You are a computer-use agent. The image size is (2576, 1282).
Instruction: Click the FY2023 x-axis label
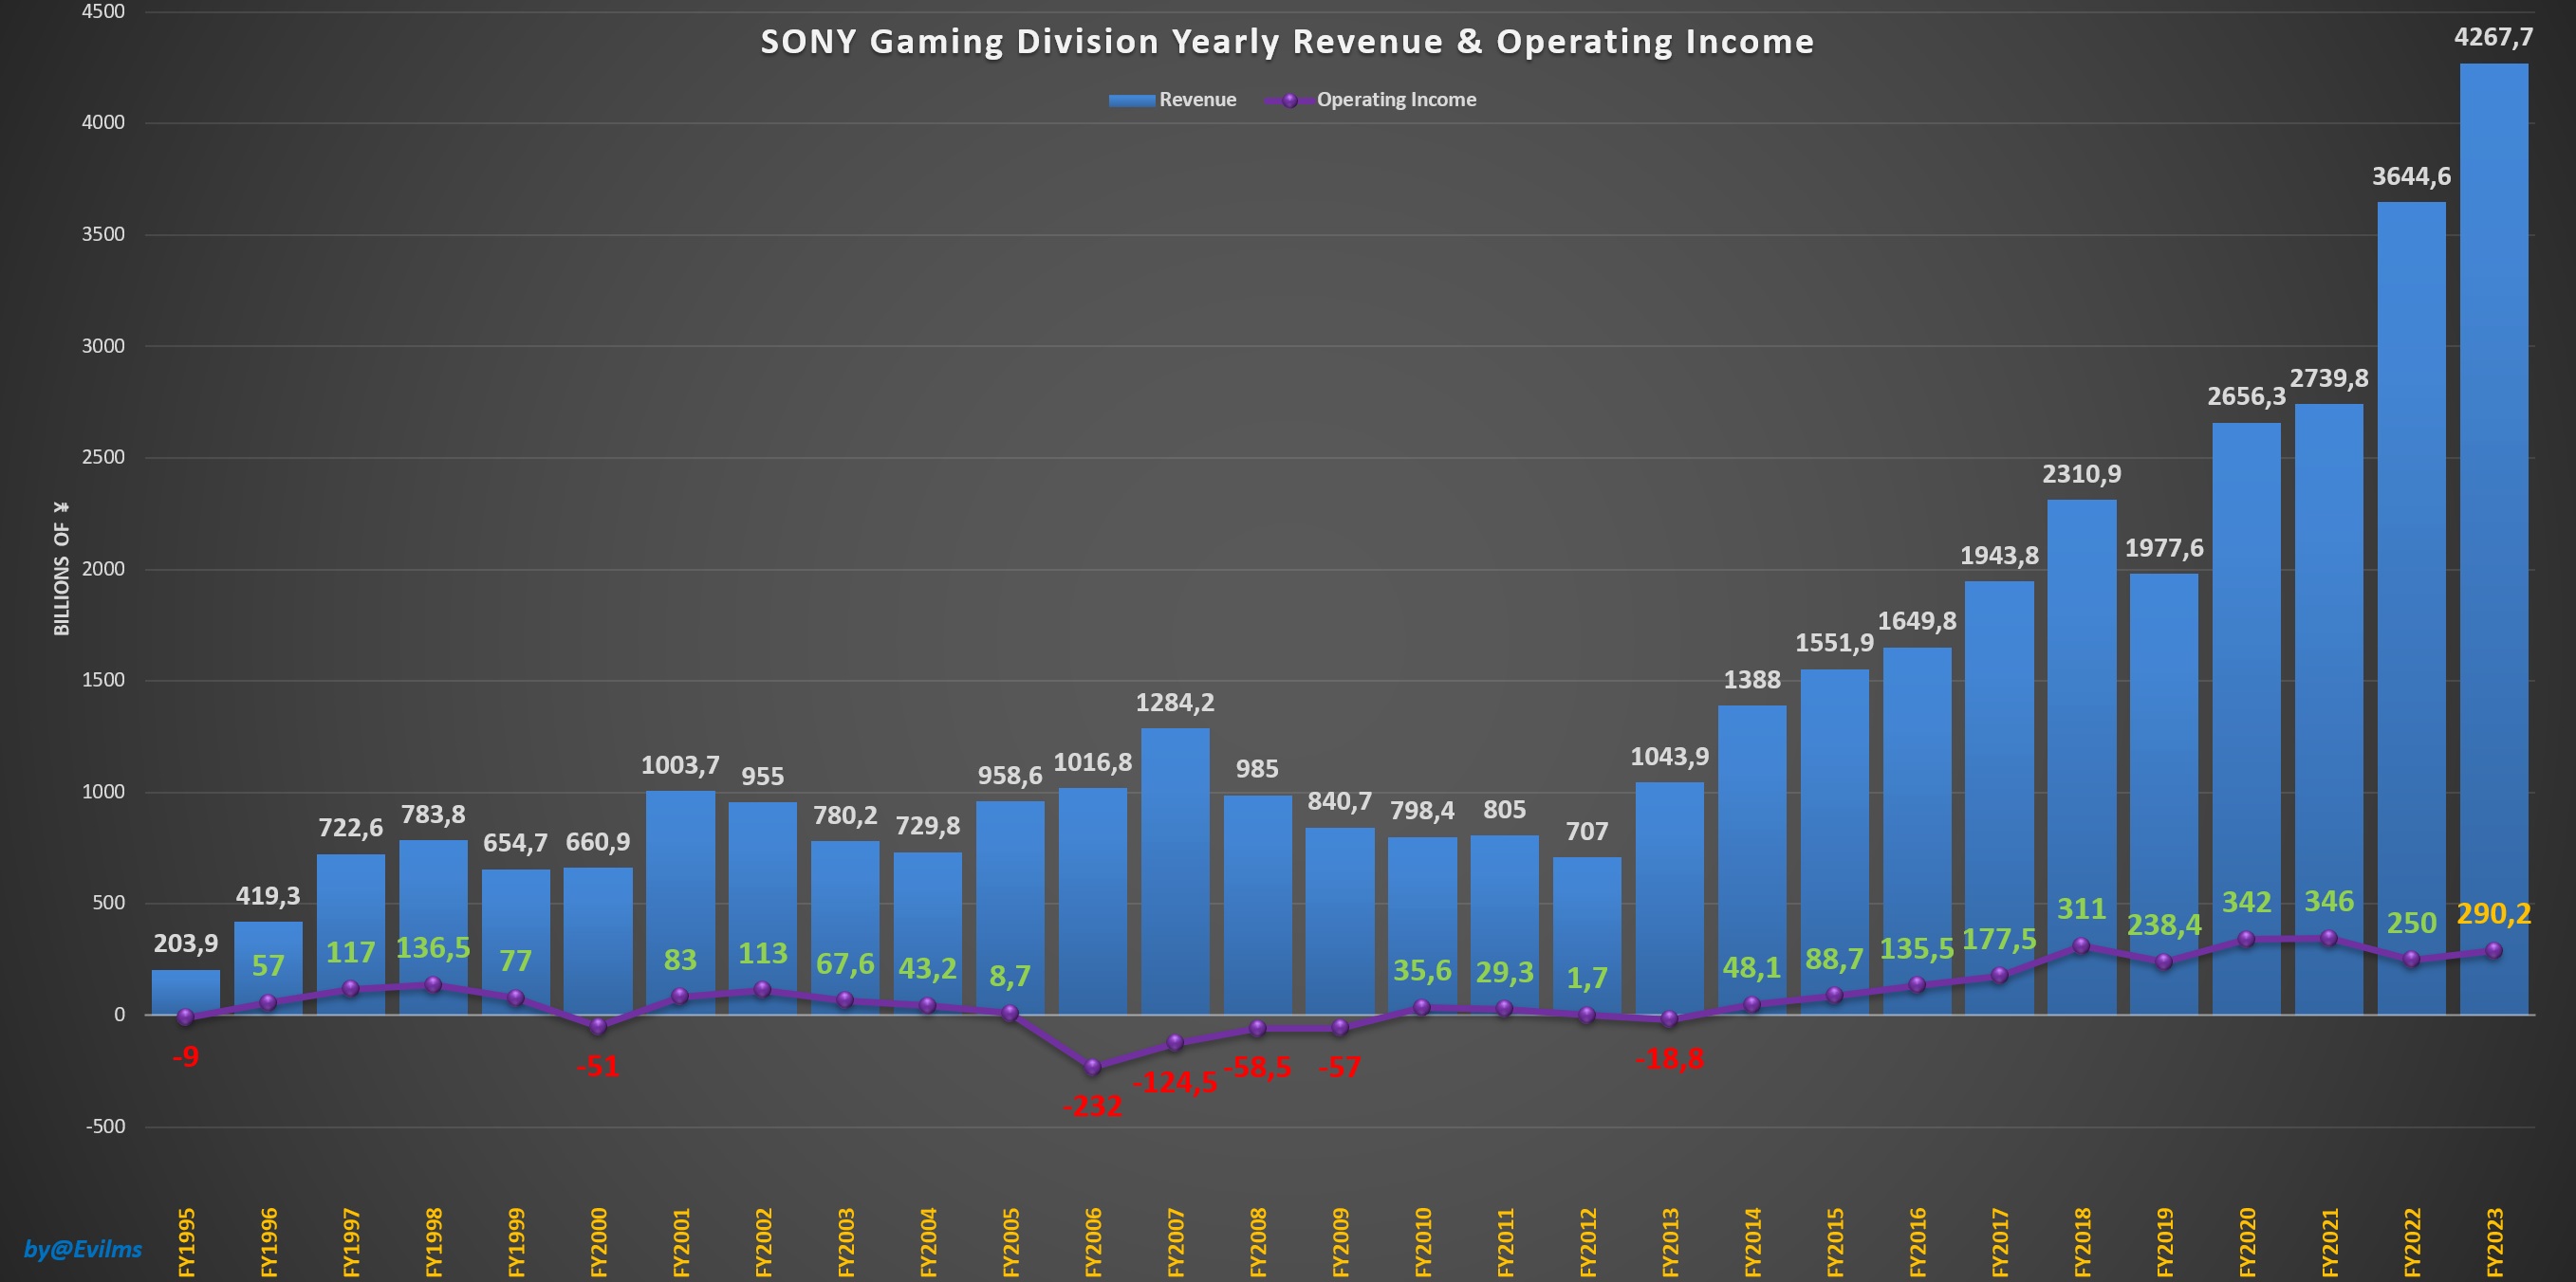coord(2494,1242)
